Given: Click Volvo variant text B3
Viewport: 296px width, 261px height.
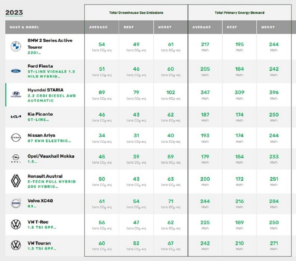Looking at the screenshot, I should (x=32, y=206).
